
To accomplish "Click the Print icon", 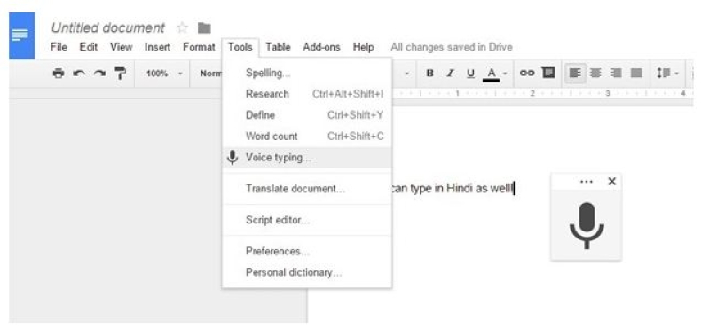I will click(x=59, y=74).
